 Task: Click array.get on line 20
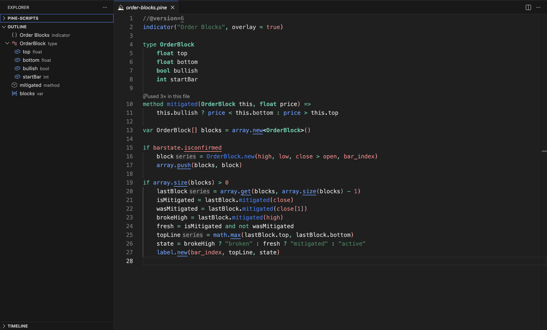click(x=235, y=191)
